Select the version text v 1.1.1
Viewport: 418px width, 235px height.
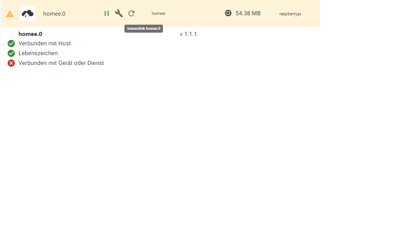coord(188,34)
